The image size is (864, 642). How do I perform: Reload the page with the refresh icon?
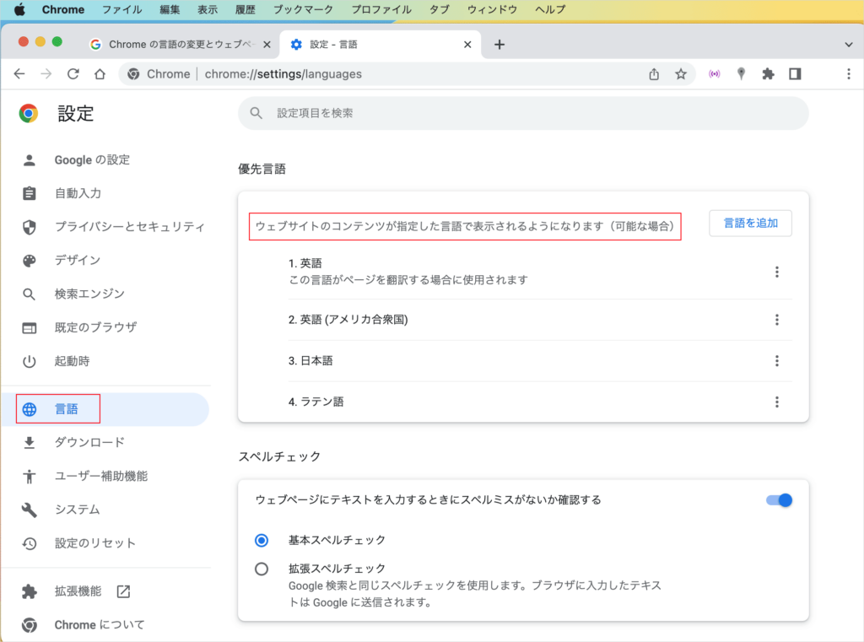pyautogui.click(x=73, y=74)
